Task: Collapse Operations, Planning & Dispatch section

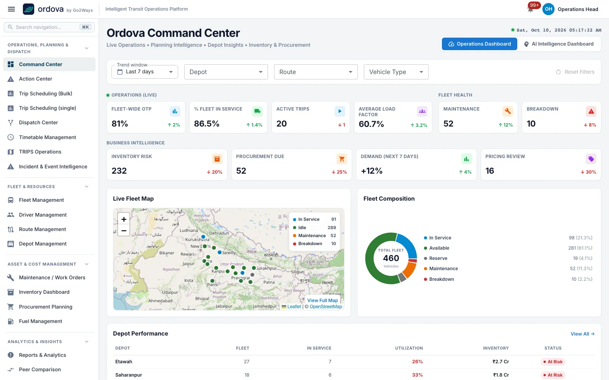Action: click(x=87, y=48)
